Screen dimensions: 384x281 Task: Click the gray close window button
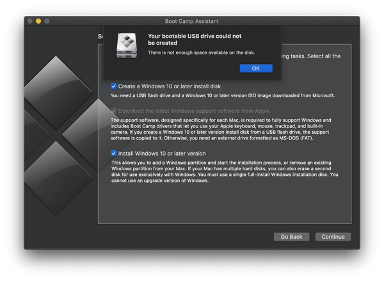tap(30, 21)
